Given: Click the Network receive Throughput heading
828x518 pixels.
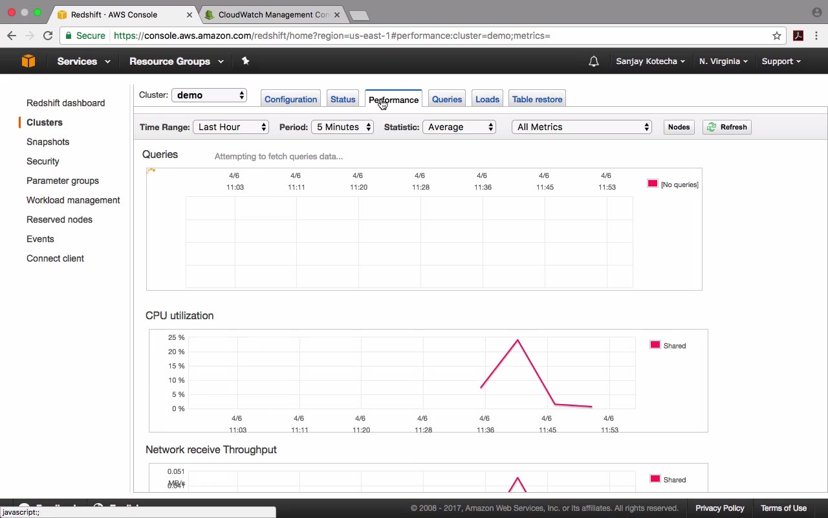Looking at the screenshot, I should (x=211, y=449).
